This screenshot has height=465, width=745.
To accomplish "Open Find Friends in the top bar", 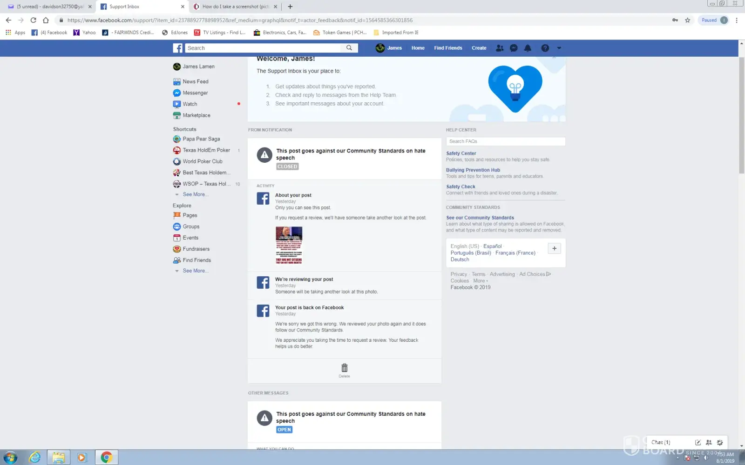I will click(x=448, y=48).
